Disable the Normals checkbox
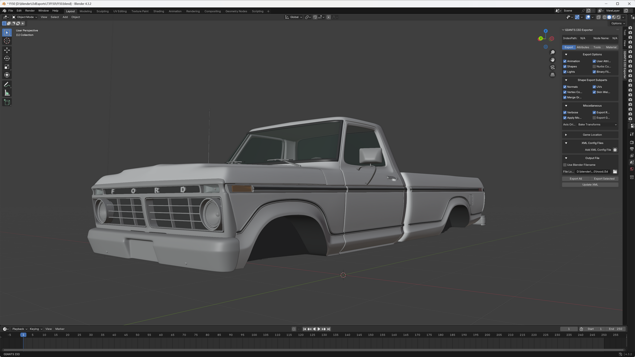This screenshot has height=357, width=635. point(565,87)
